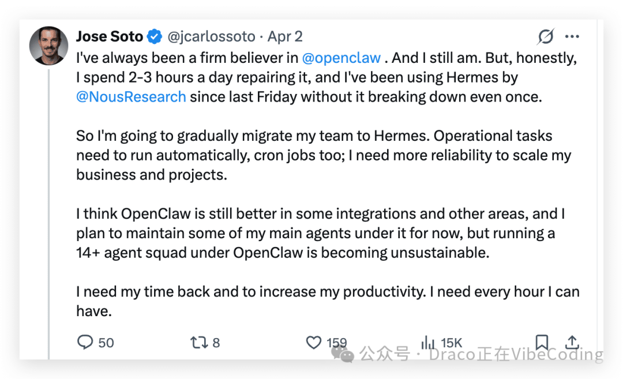The image size is (623, 379).
Task: Open the @NousResearch profile link
Action: pos(131,96)
